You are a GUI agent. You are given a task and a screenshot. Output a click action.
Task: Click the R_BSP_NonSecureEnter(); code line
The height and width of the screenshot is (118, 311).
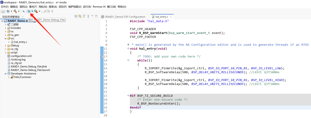click(x=159, y=104)
